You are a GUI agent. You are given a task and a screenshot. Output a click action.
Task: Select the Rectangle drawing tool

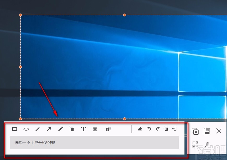pyautogui.click(x=15, y=129)
